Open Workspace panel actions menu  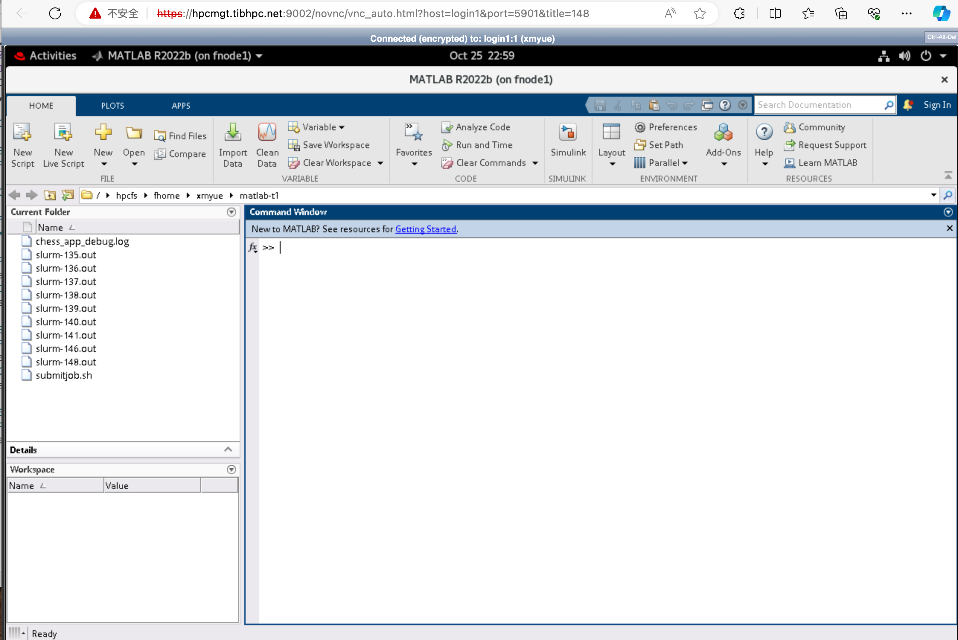[x=231, y=470]
